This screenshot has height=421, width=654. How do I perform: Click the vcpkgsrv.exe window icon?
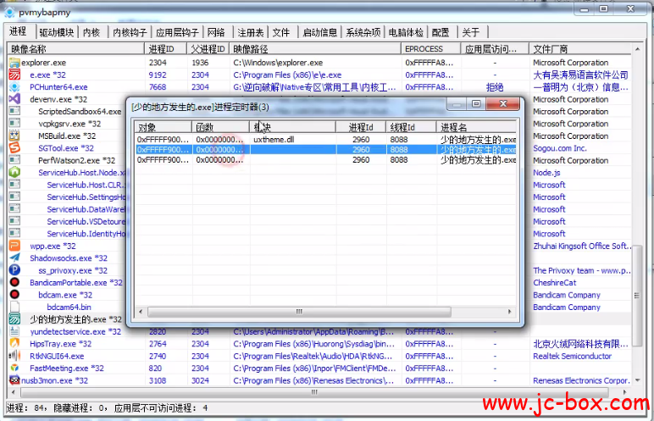click(x=14, y=124)
